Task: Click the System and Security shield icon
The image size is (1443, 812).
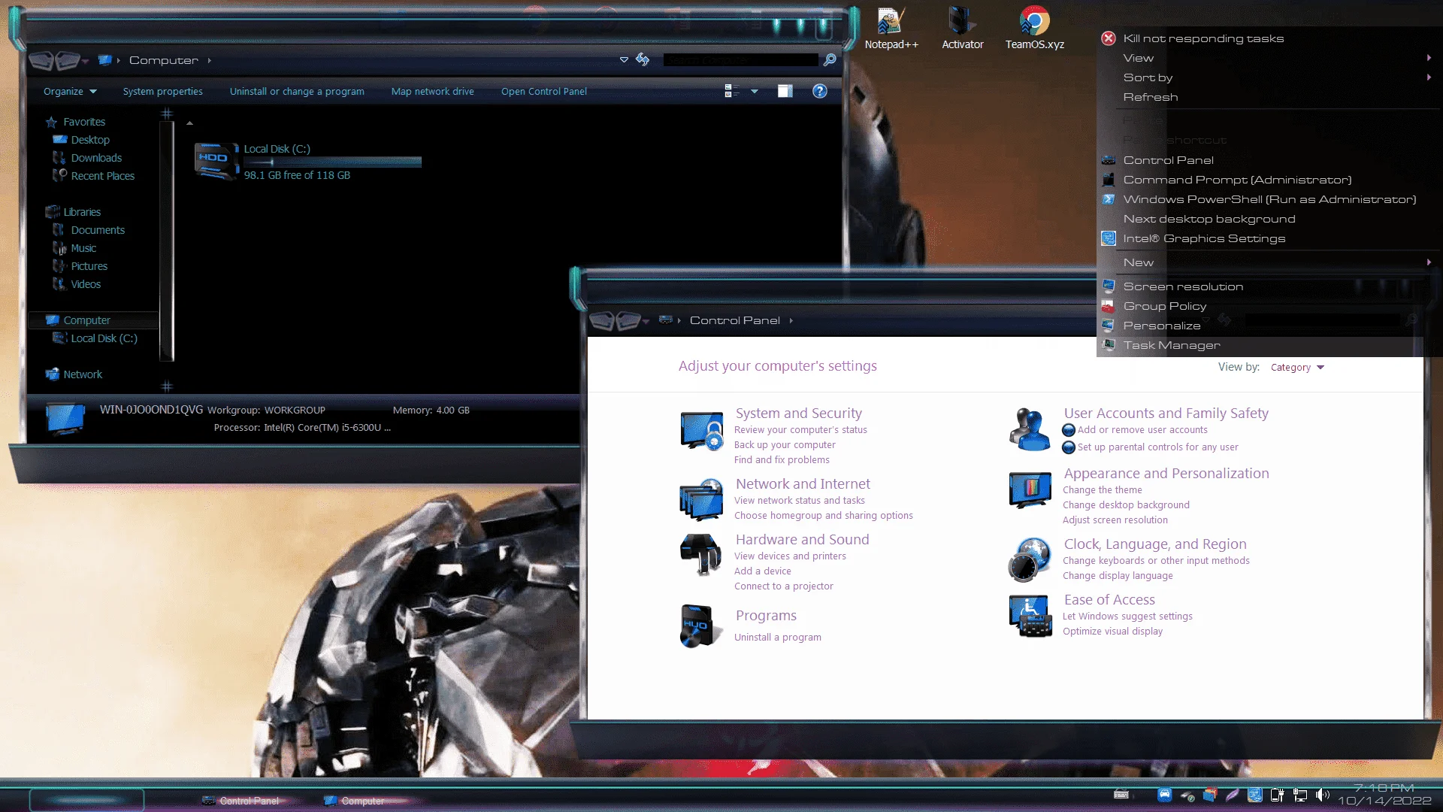Action: (x=701, y=430)
